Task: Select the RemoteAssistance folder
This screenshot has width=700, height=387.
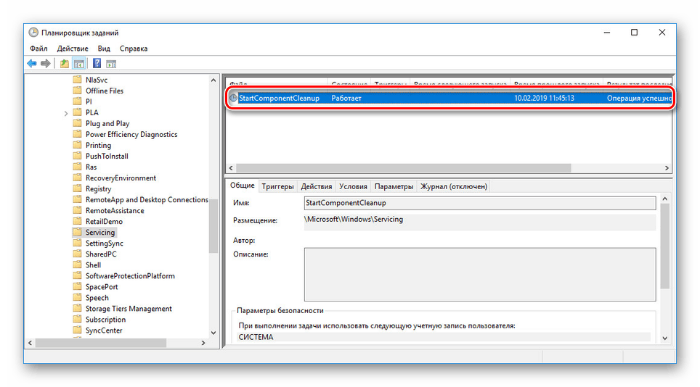Action: [115, 211]
